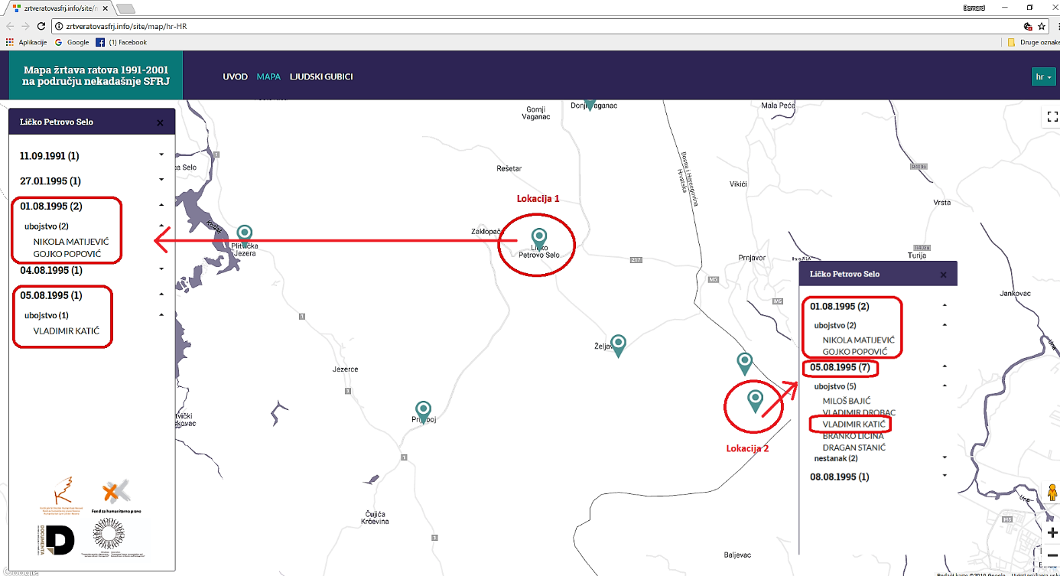
Task: Toggle fullscreen map view
Action: click(1052, 117)
